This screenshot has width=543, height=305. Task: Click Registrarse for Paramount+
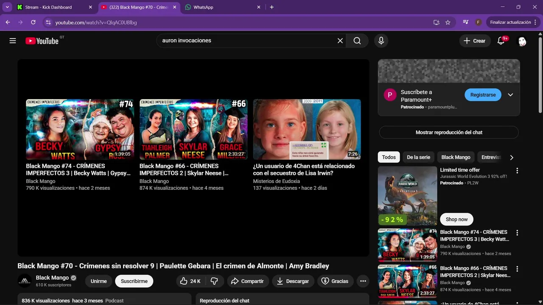tap(483, 95)
